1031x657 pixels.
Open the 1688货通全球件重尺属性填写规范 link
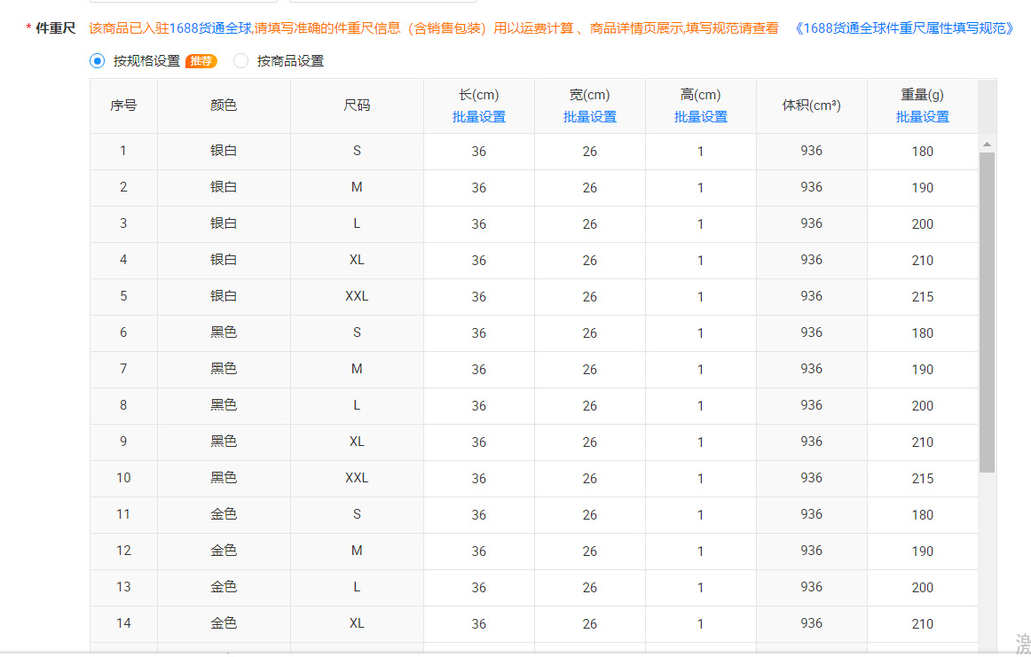(x=903, y=28)
